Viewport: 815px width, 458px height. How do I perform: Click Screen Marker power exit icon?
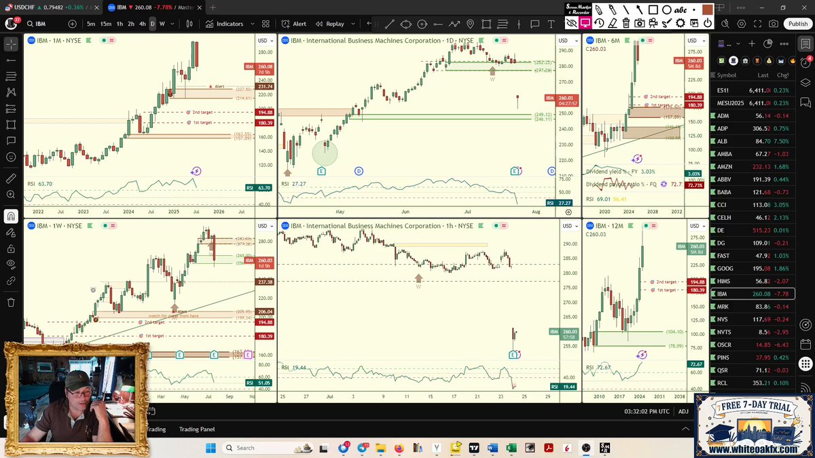click(x=708, y=23)
